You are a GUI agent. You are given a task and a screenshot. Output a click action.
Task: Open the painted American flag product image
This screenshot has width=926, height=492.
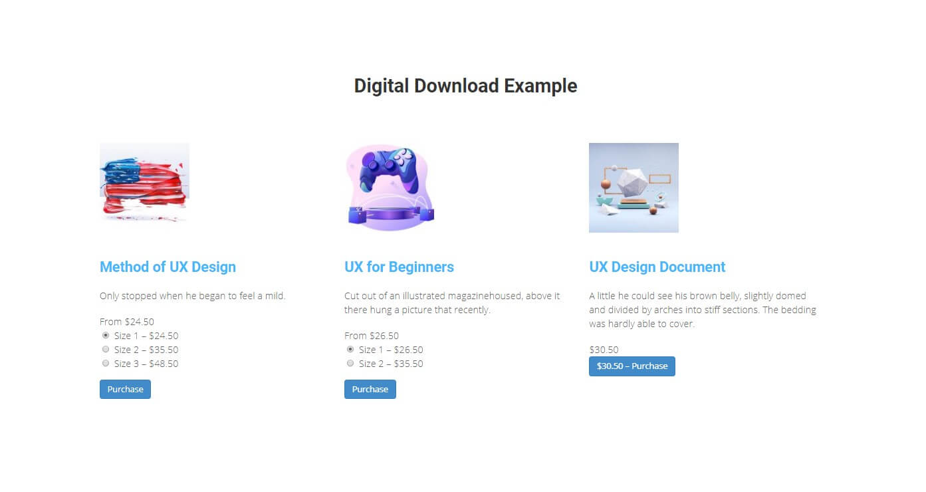144,187
